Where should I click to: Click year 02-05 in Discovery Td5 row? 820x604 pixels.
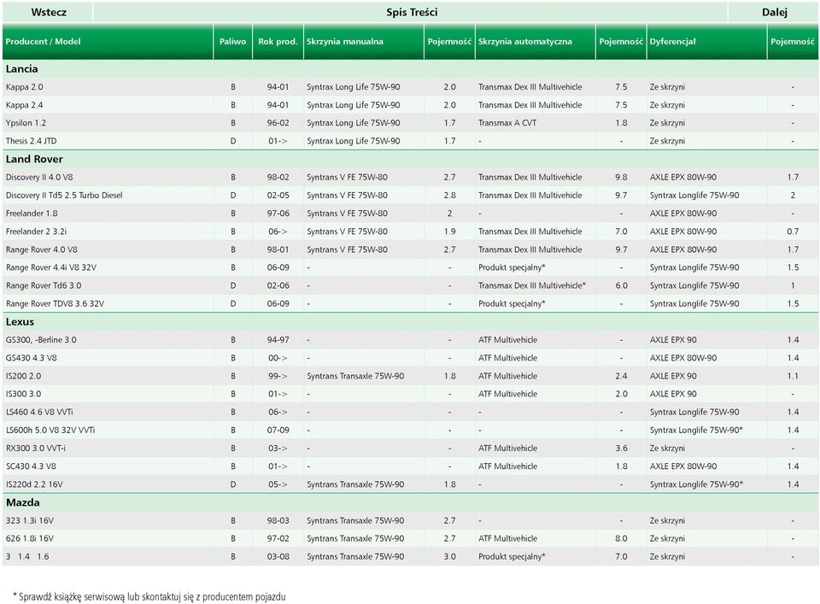278,195
